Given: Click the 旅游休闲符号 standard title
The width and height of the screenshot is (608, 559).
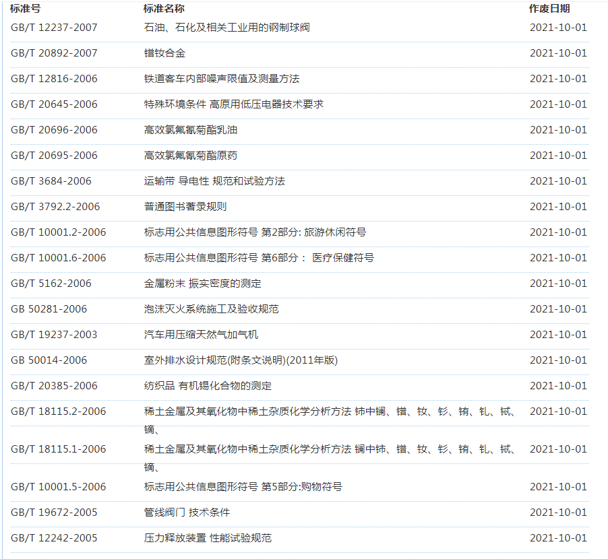Looking at the screenshot, I should tap(255, 232).
